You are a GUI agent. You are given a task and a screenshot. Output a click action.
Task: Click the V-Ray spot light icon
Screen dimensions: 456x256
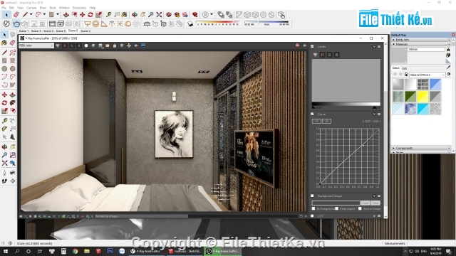click(103, 23)
